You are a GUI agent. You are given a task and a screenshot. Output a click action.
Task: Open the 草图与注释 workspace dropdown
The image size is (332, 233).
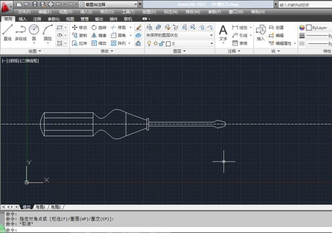coord(108,4)
